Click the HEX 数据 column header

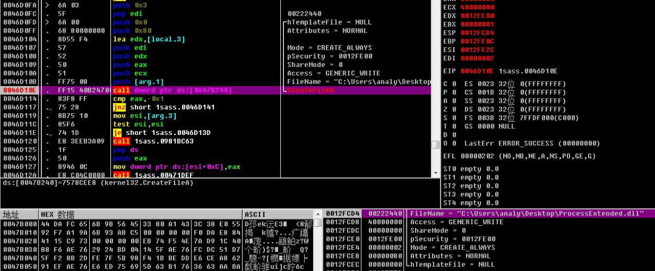point(58,215)
